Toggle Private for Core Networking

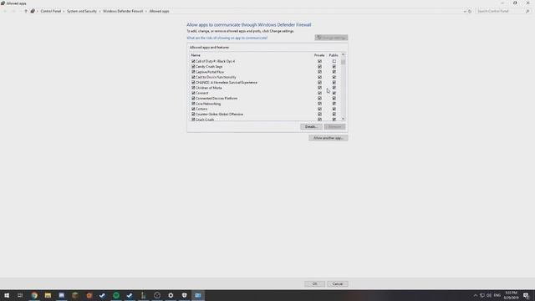click(x=319, y=104)
